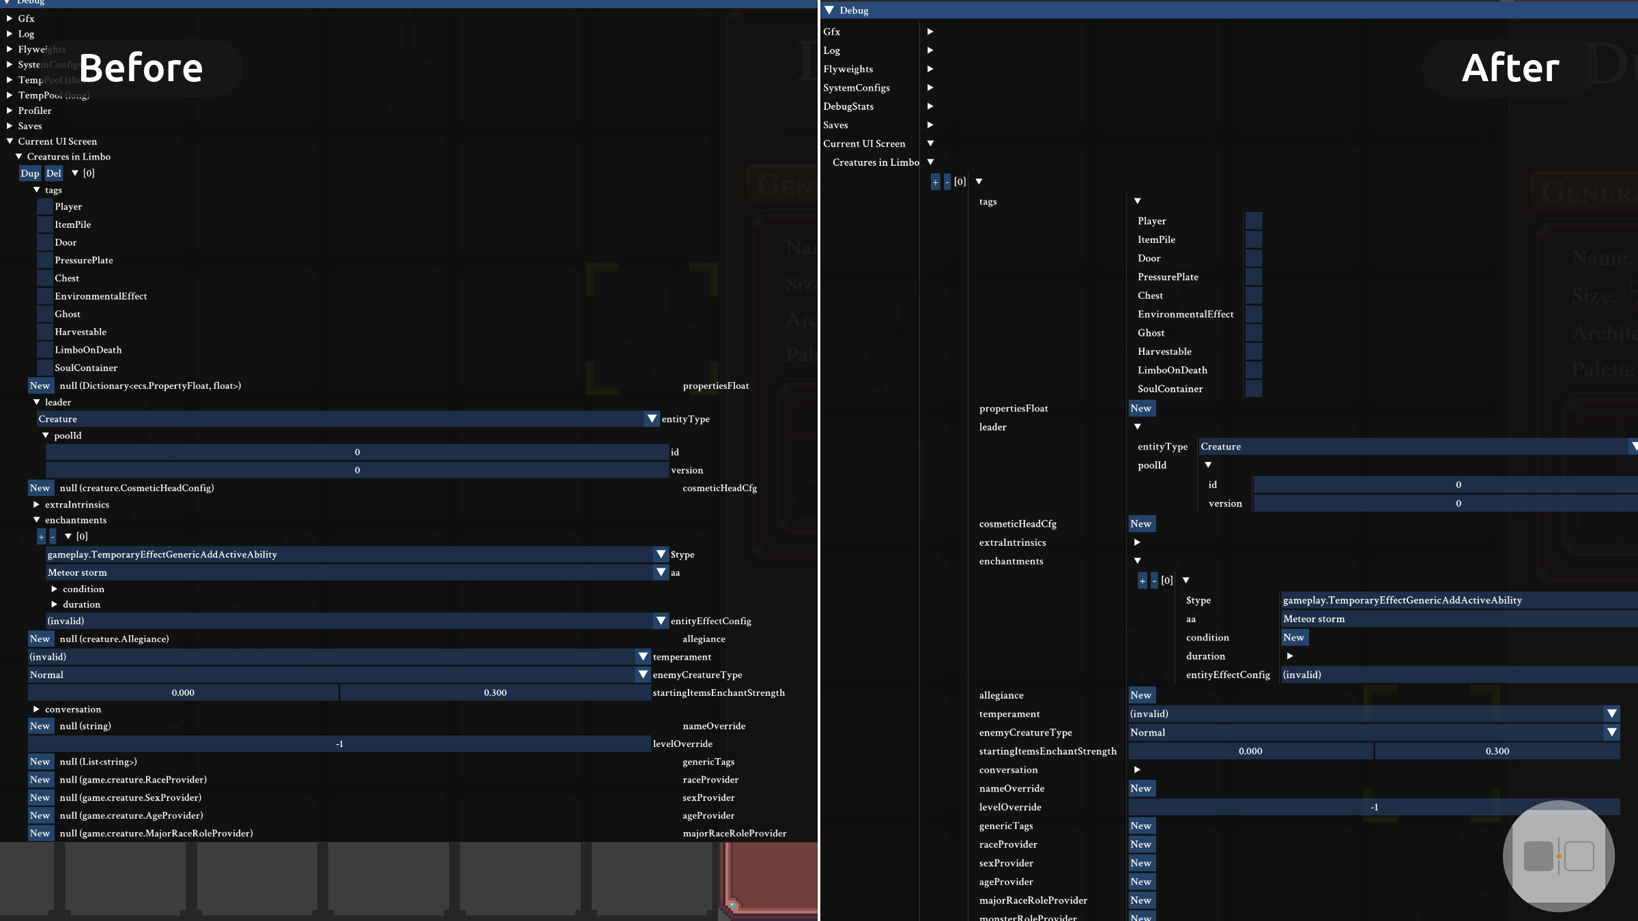The height and width of the screenshot is (921, 1638).
Task: Toggle the ItemPile checkbox in Before panel
Action: (45, 224)
